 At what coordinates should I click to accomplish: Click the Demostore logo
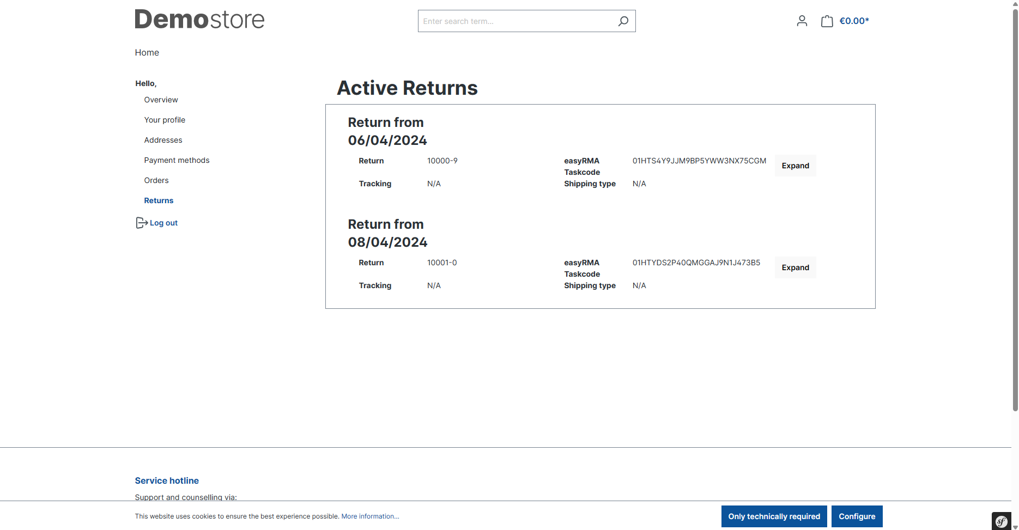click(199, 20)
